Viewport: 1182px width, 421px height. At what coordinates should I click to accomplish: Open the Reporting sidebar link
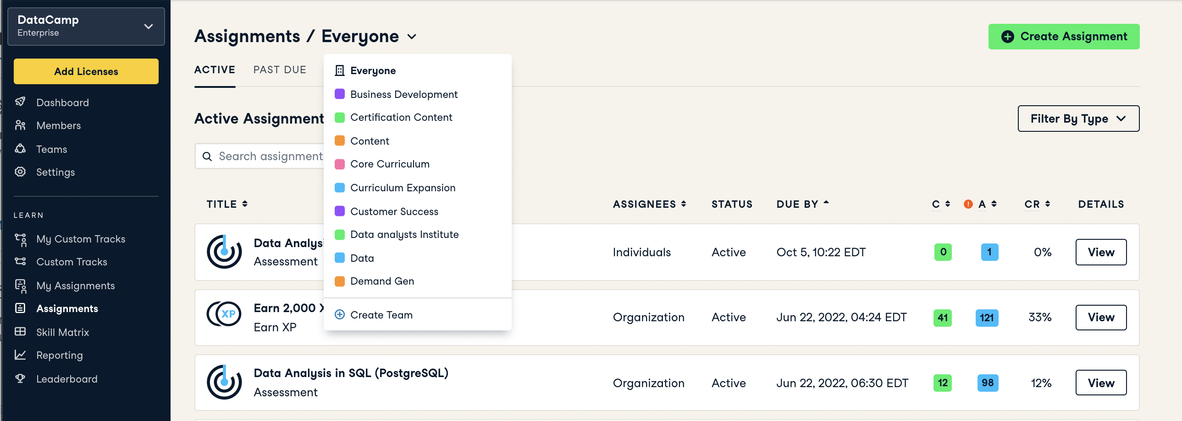pyautogui.click(x=60, y=355)
